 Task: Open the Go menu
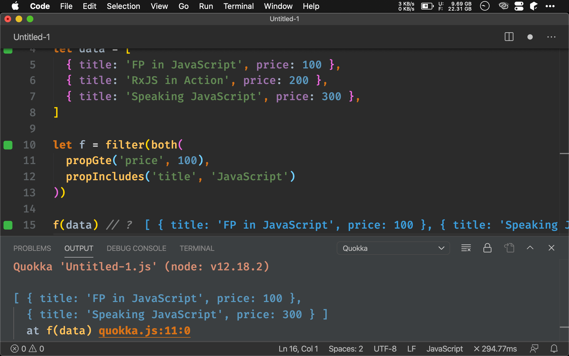tap(183, 6)
